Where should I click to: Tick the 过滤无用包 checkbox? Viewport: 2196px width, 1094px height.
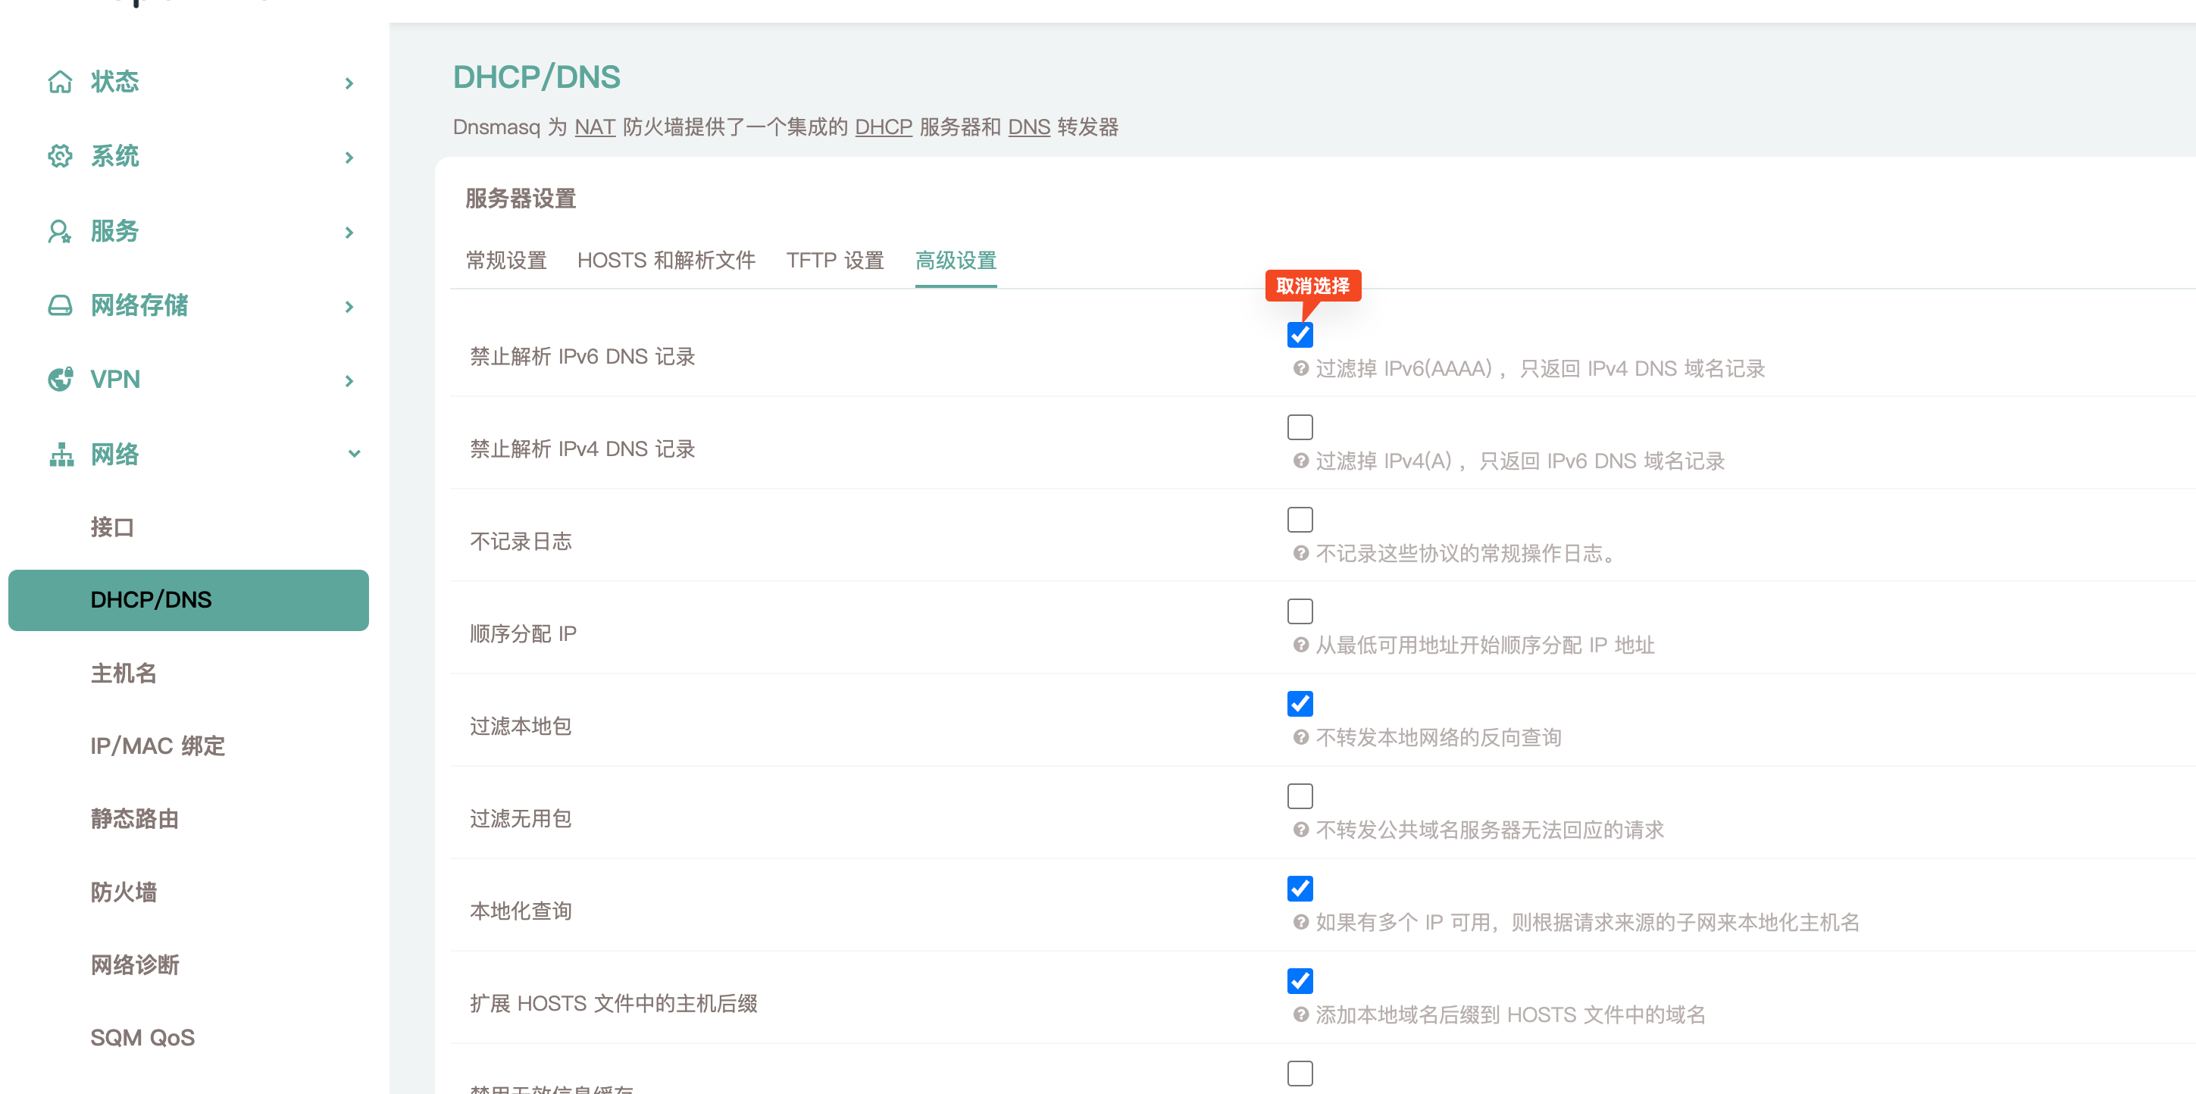click(1300, 795)
